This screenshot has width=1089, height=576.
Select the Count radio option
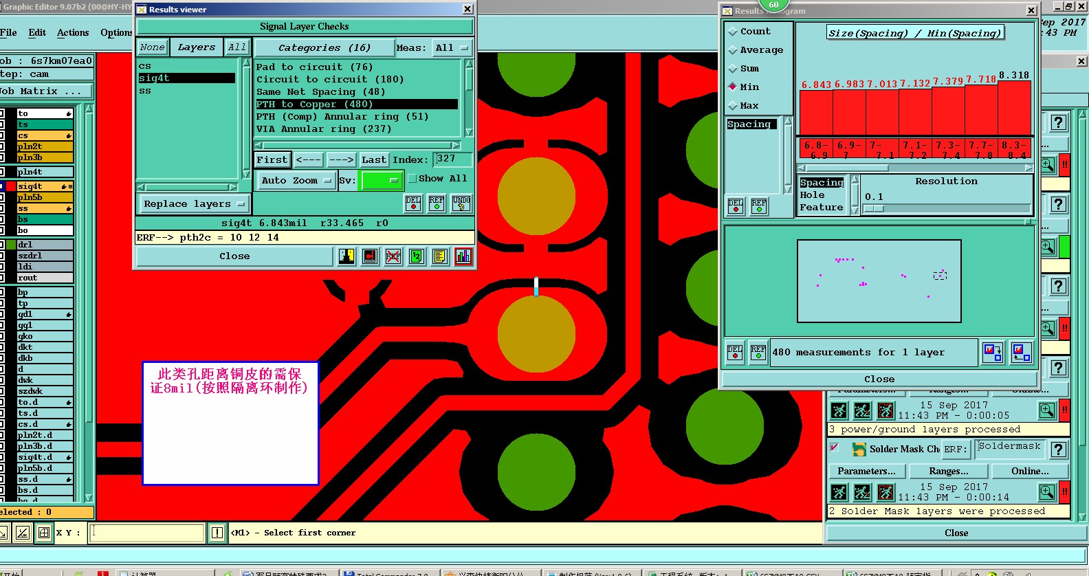click(x=732, y=32)
